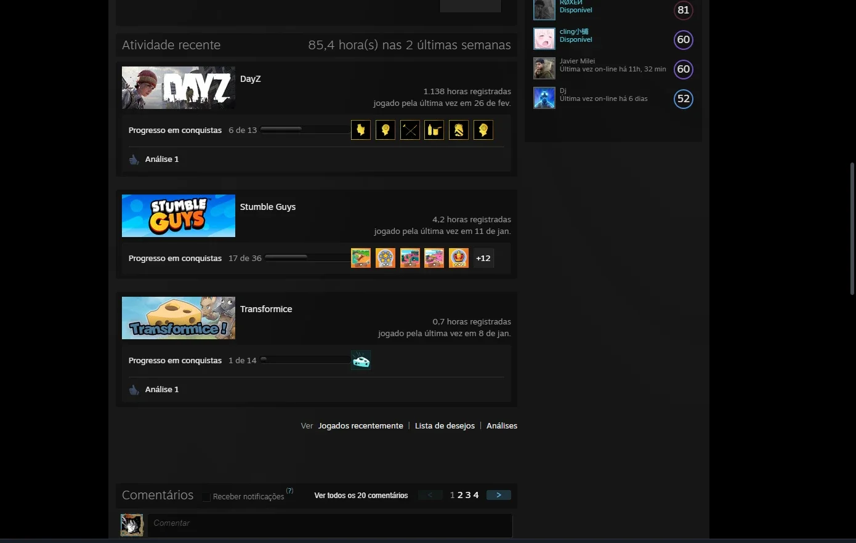This screenshot has height=543, width=856.
Task: Click level 52 badge of Dj
Action: coord(684,99)
